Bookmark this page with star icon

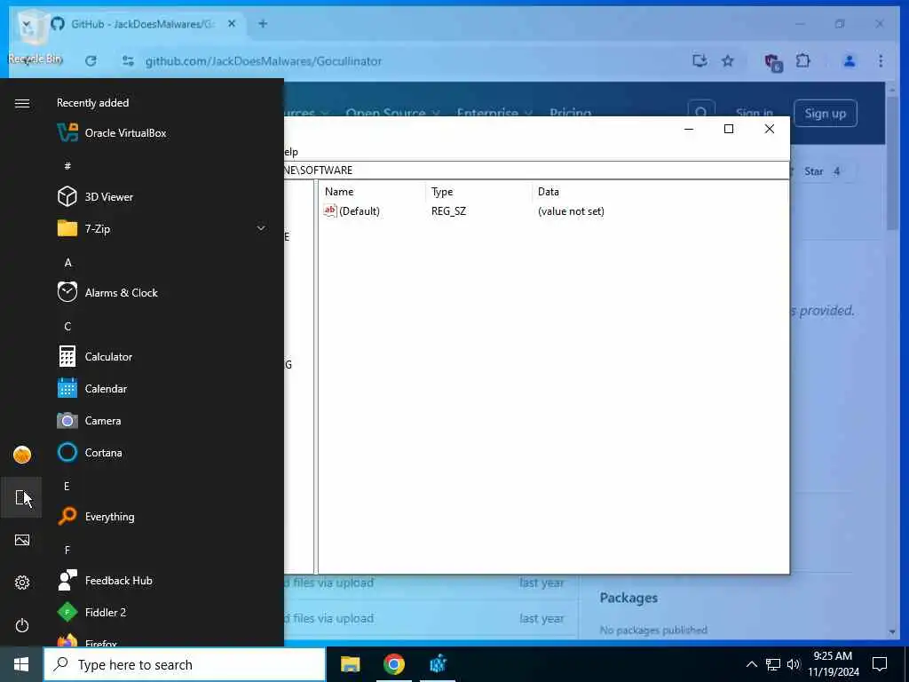pos(728,61)
